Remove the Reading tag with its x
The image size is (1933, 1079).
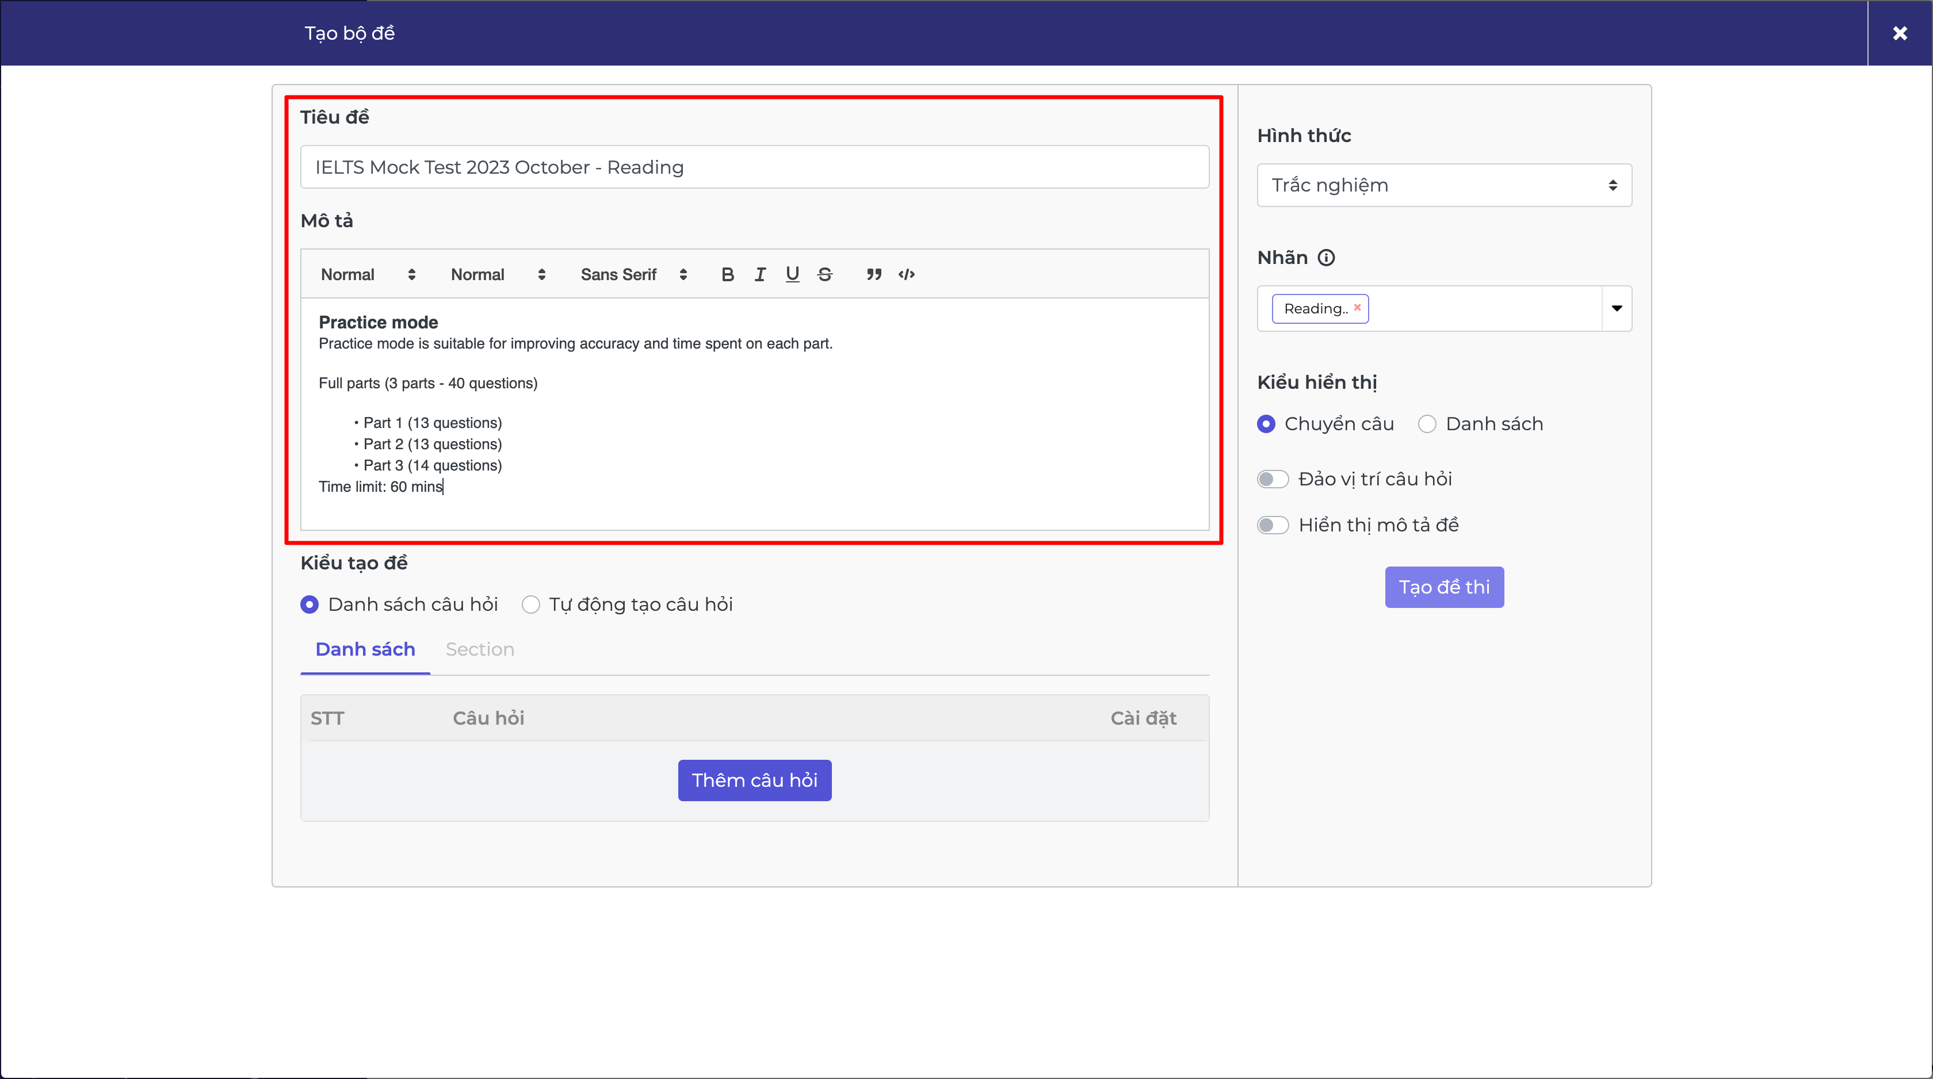[x=1358, y=308]
